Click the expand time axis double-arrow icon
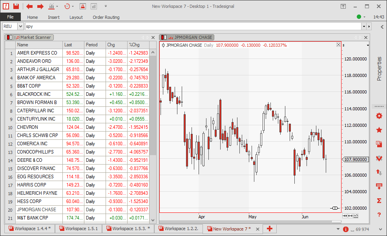 tap(350, 216)
